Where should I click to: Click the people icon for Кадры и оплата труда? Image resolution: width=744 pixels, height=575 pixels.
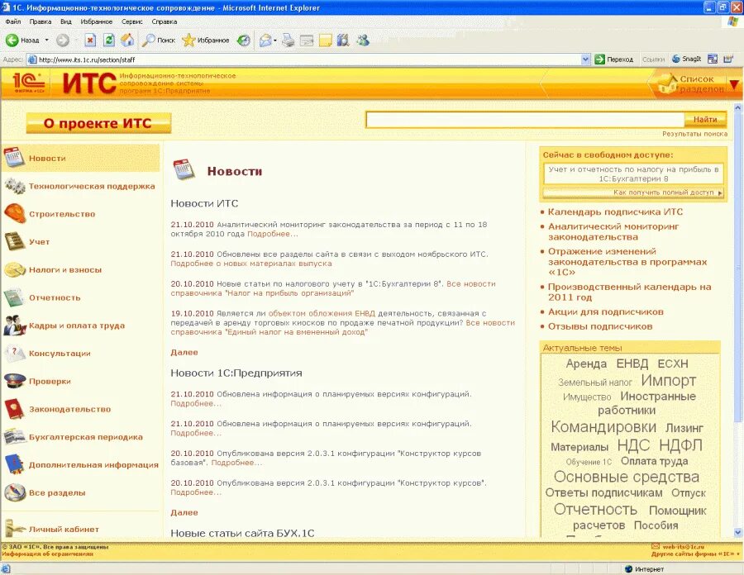(14, 326)
